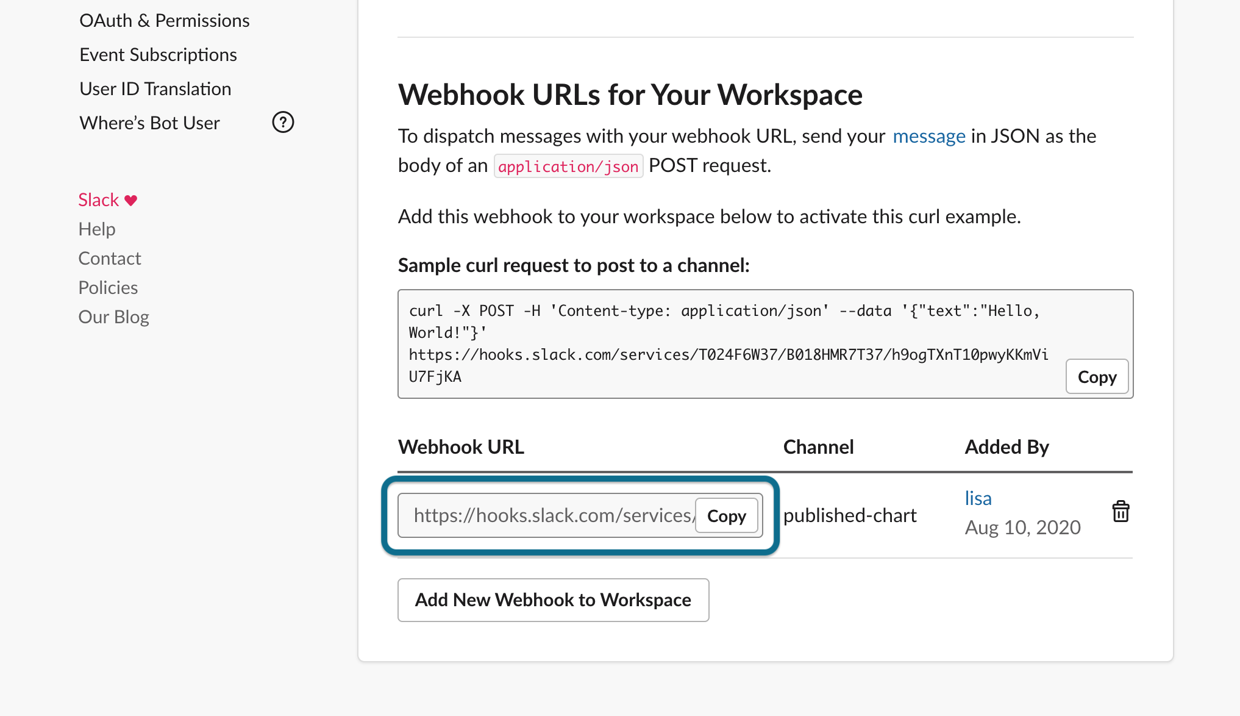Click the heart icon beside Slack
The image size is (1240, 716).
coord(130,200)
